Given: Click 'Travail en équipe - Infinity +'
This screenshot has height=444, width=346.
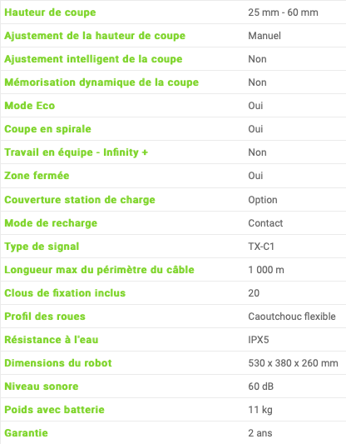Looking at the screenshot, I should pyautogui.click(x=76, y=152).
